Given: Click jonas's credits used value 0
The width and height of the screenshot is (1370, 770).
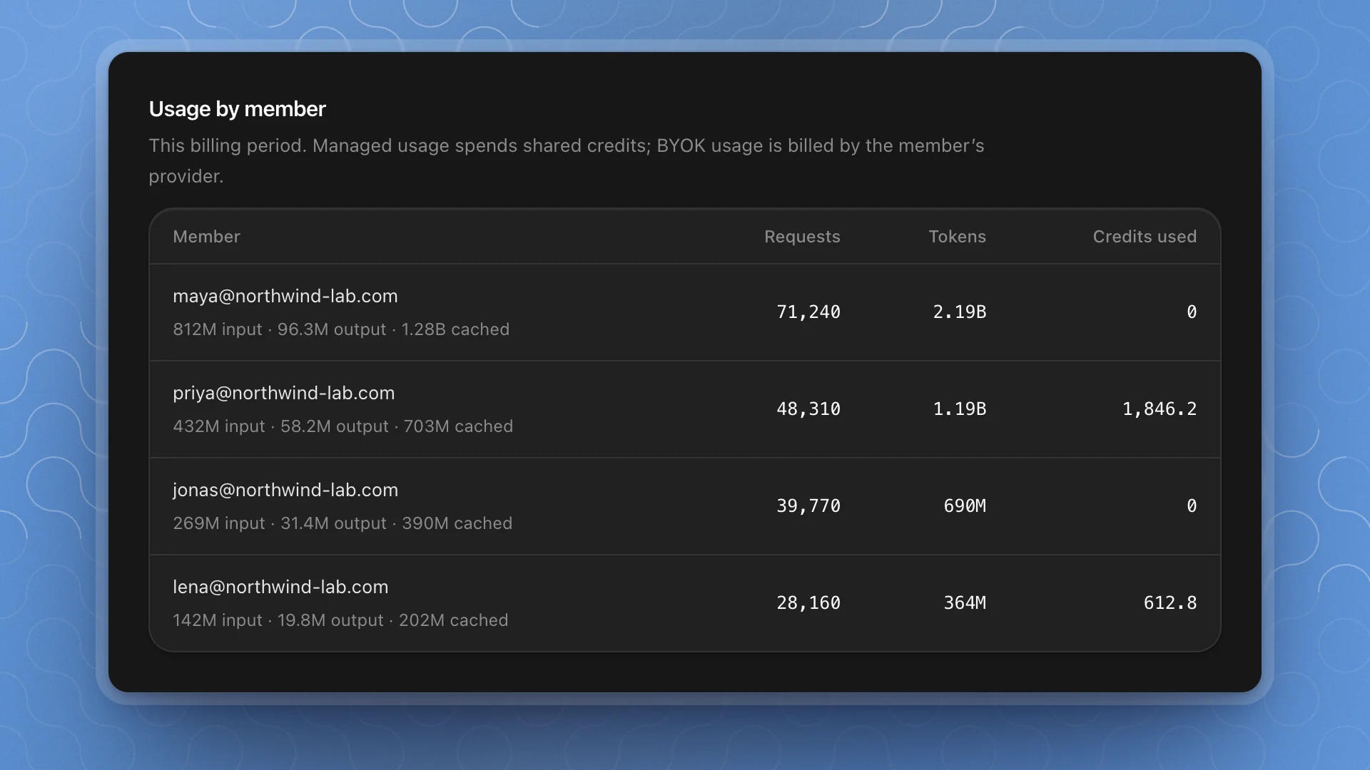Looking at the screenshot, I should click(x=1192, y=506).
